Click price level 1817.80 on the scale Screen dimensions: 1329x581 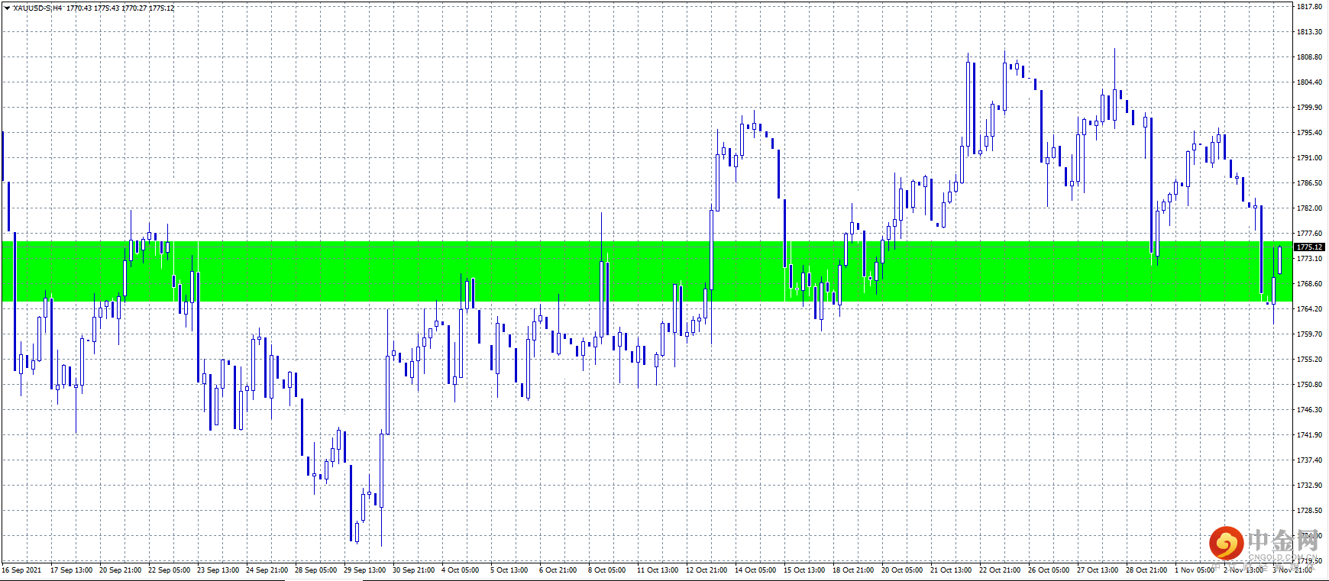(1309, 7)
